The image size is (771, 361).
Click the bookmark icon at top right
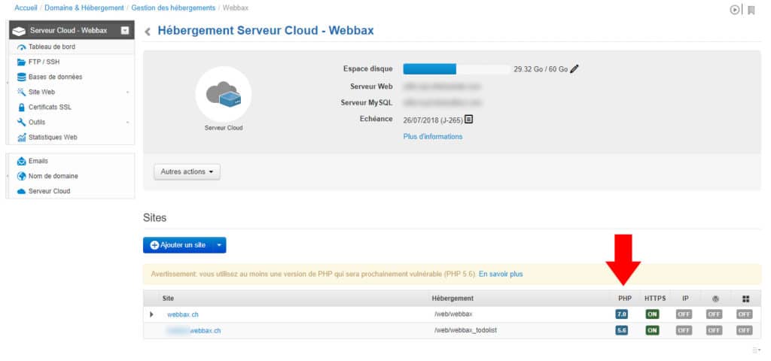pyautogui.click(x=751, y=10)
